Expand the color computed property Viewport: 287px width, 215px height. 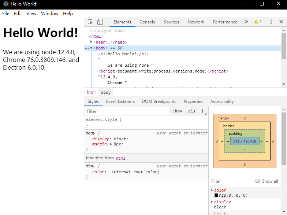(212, 190)
